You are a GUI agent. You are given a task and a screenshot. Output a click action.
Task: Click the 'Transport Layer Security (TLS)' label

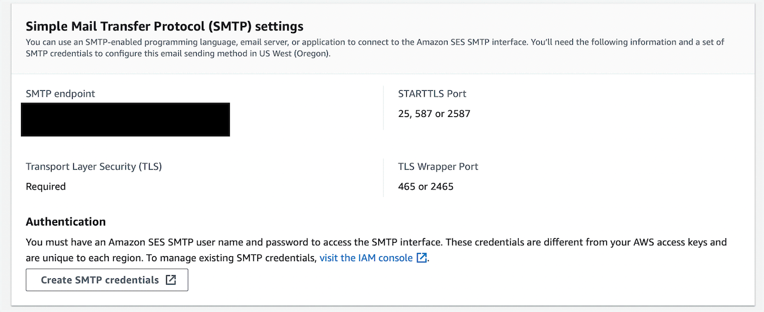(x=94, y=166)
